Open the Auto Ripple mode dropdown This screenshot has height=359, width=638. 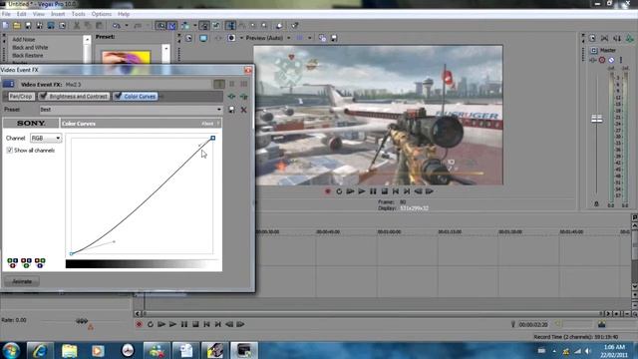(195, 26)
